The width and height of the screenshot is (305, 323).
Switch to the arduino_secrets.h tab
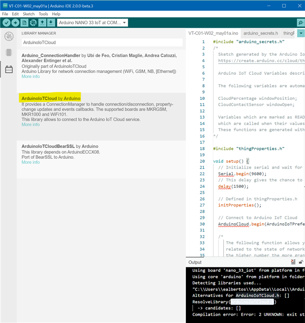[x=260, y=33]
